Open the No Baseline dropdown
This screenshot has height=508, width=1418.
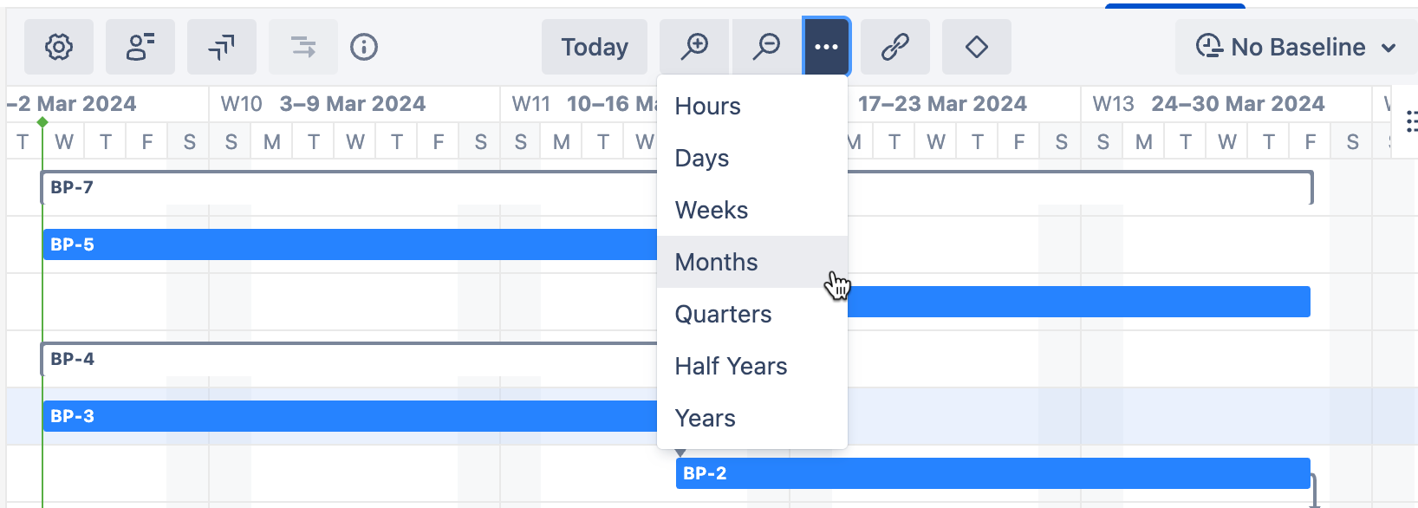(x=1297, y=47)
